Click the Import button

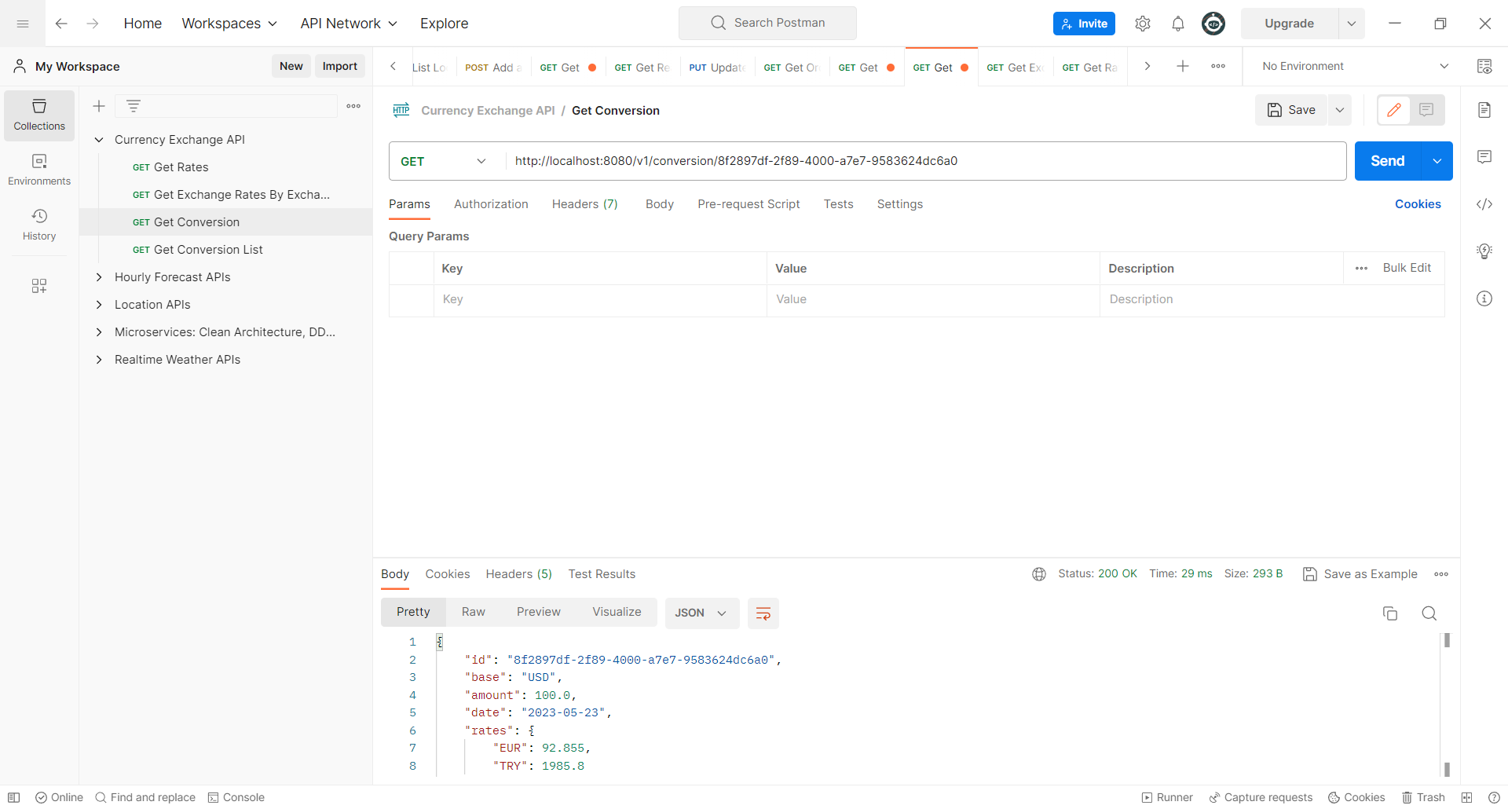tap(340, 67)
